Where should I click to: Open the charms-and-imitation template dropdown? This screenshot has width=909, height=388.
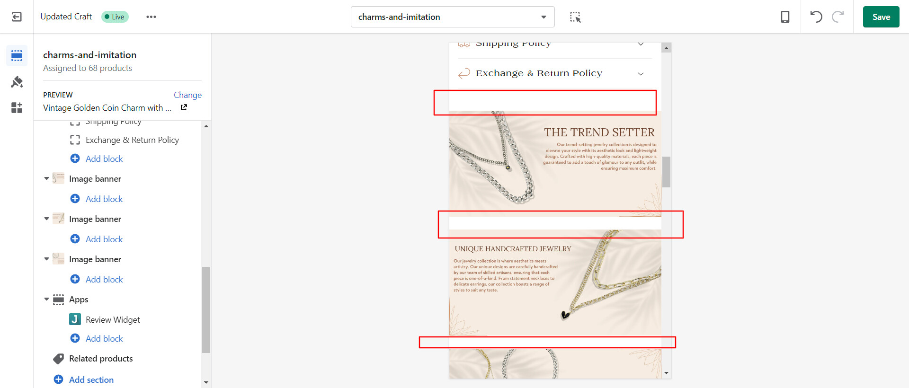click(x=453, y=17)
